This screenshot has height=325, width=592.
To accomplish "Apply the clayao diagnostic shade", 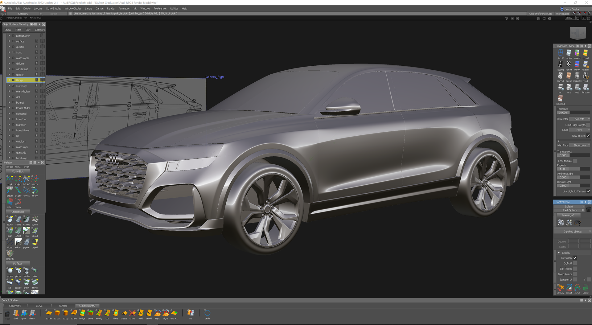I will click(569, 76).
